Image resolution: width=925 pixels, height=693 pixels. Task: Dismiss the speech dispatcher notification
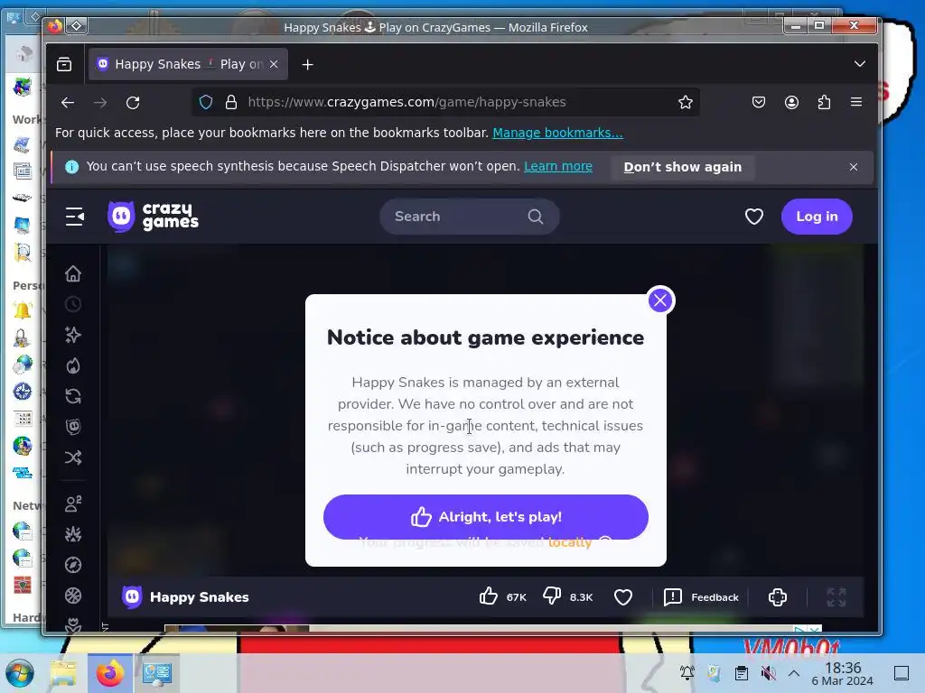[x=853, y=167]
